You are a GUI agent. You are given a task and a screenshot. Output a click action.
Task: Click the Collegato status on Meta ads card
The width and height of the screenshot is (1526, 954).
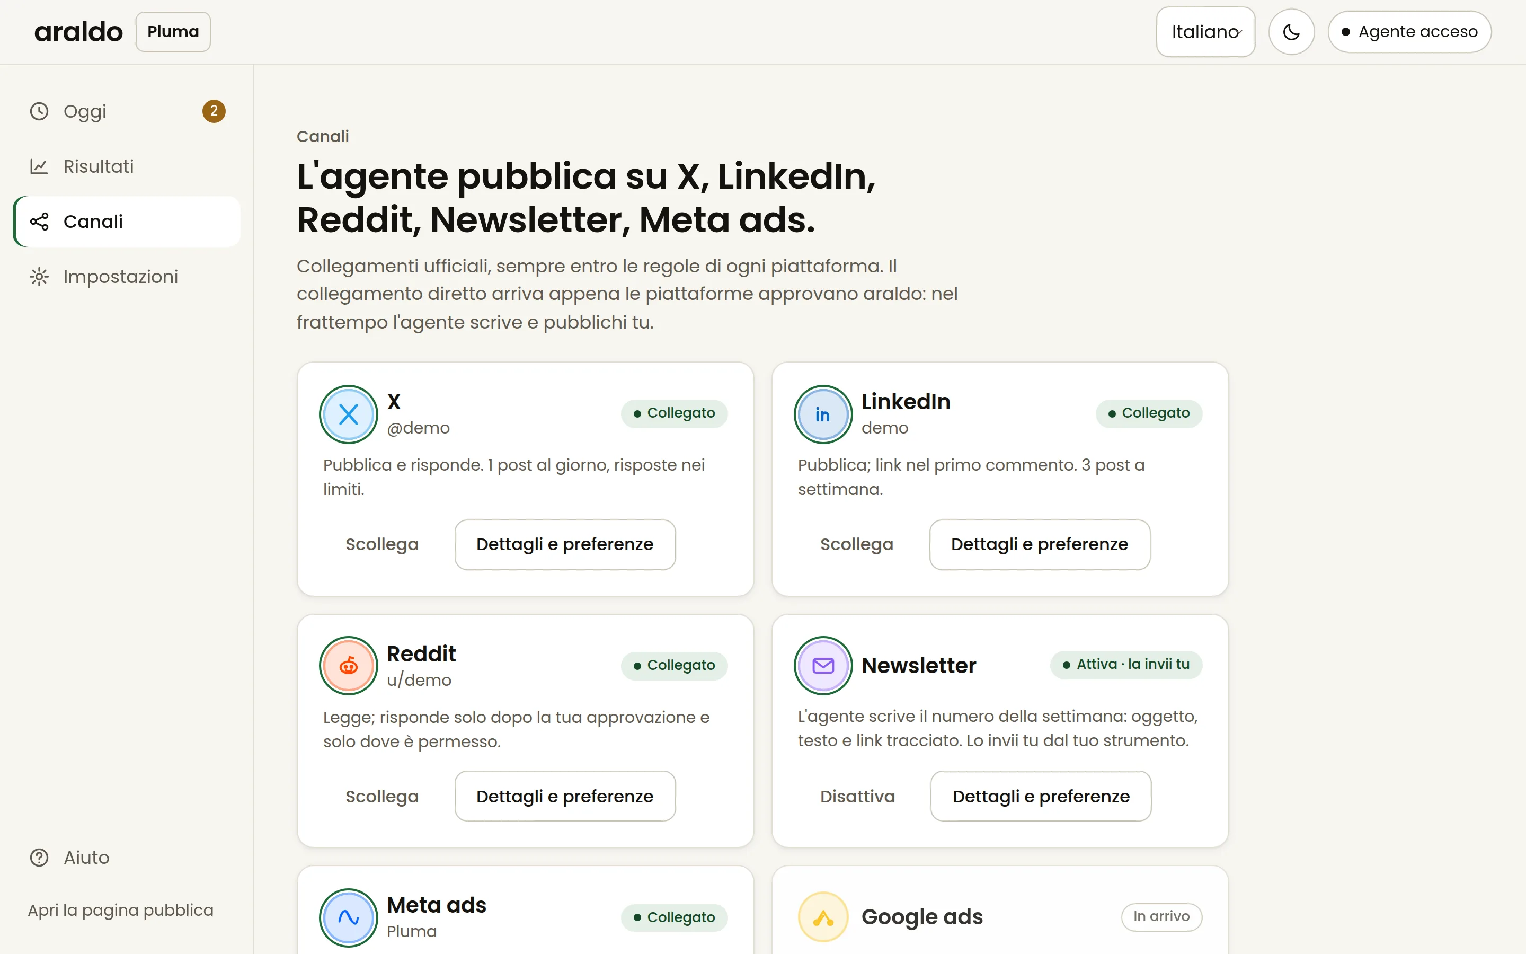point(674,917)
